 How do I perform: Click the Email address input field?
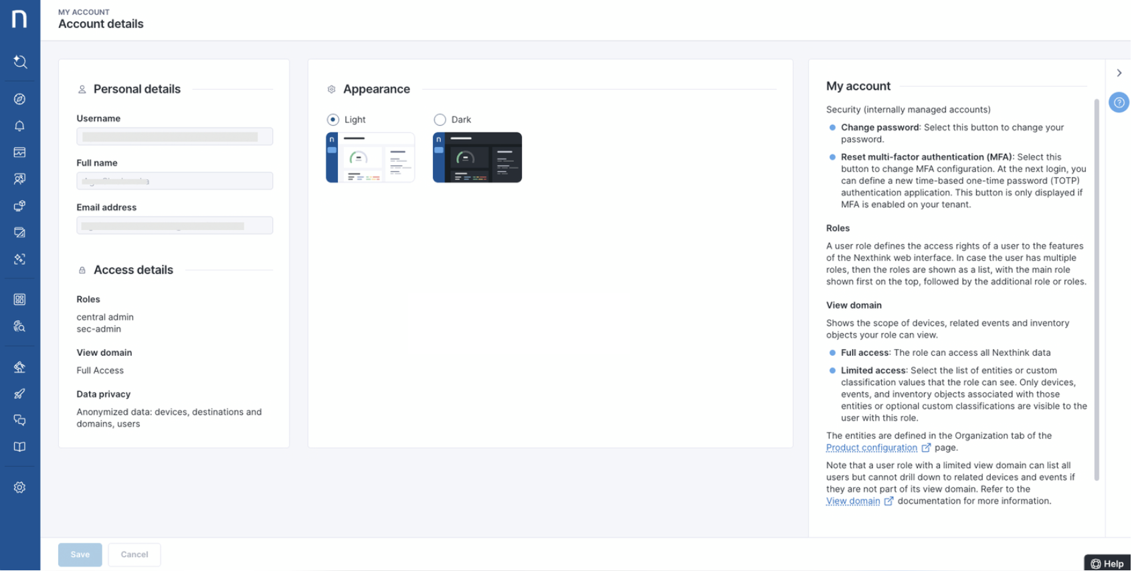(x=175, y=225)
